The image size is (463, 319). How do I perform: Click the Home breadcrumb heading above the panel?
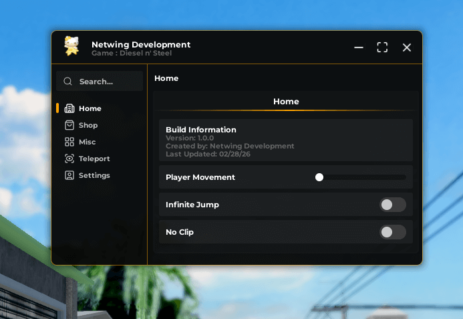[166, 78]
